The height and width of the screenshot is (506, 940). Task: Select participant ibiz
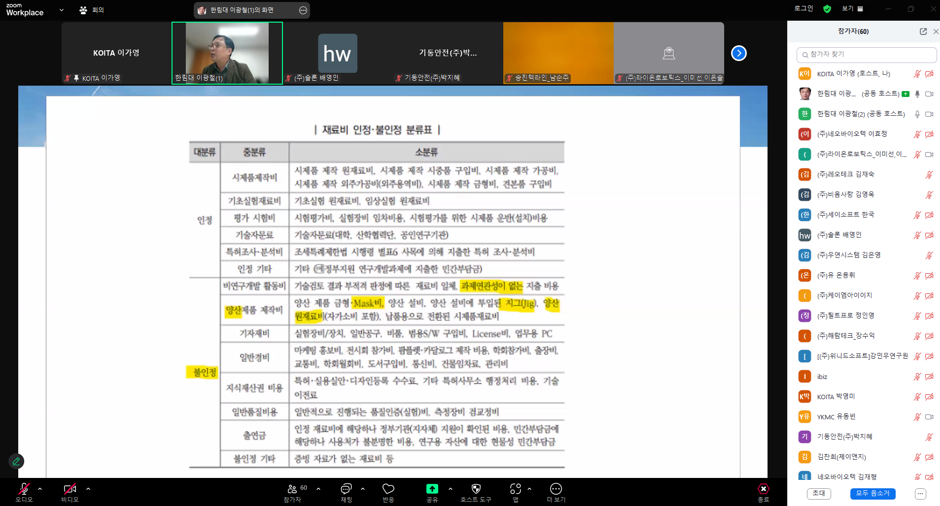867,377
